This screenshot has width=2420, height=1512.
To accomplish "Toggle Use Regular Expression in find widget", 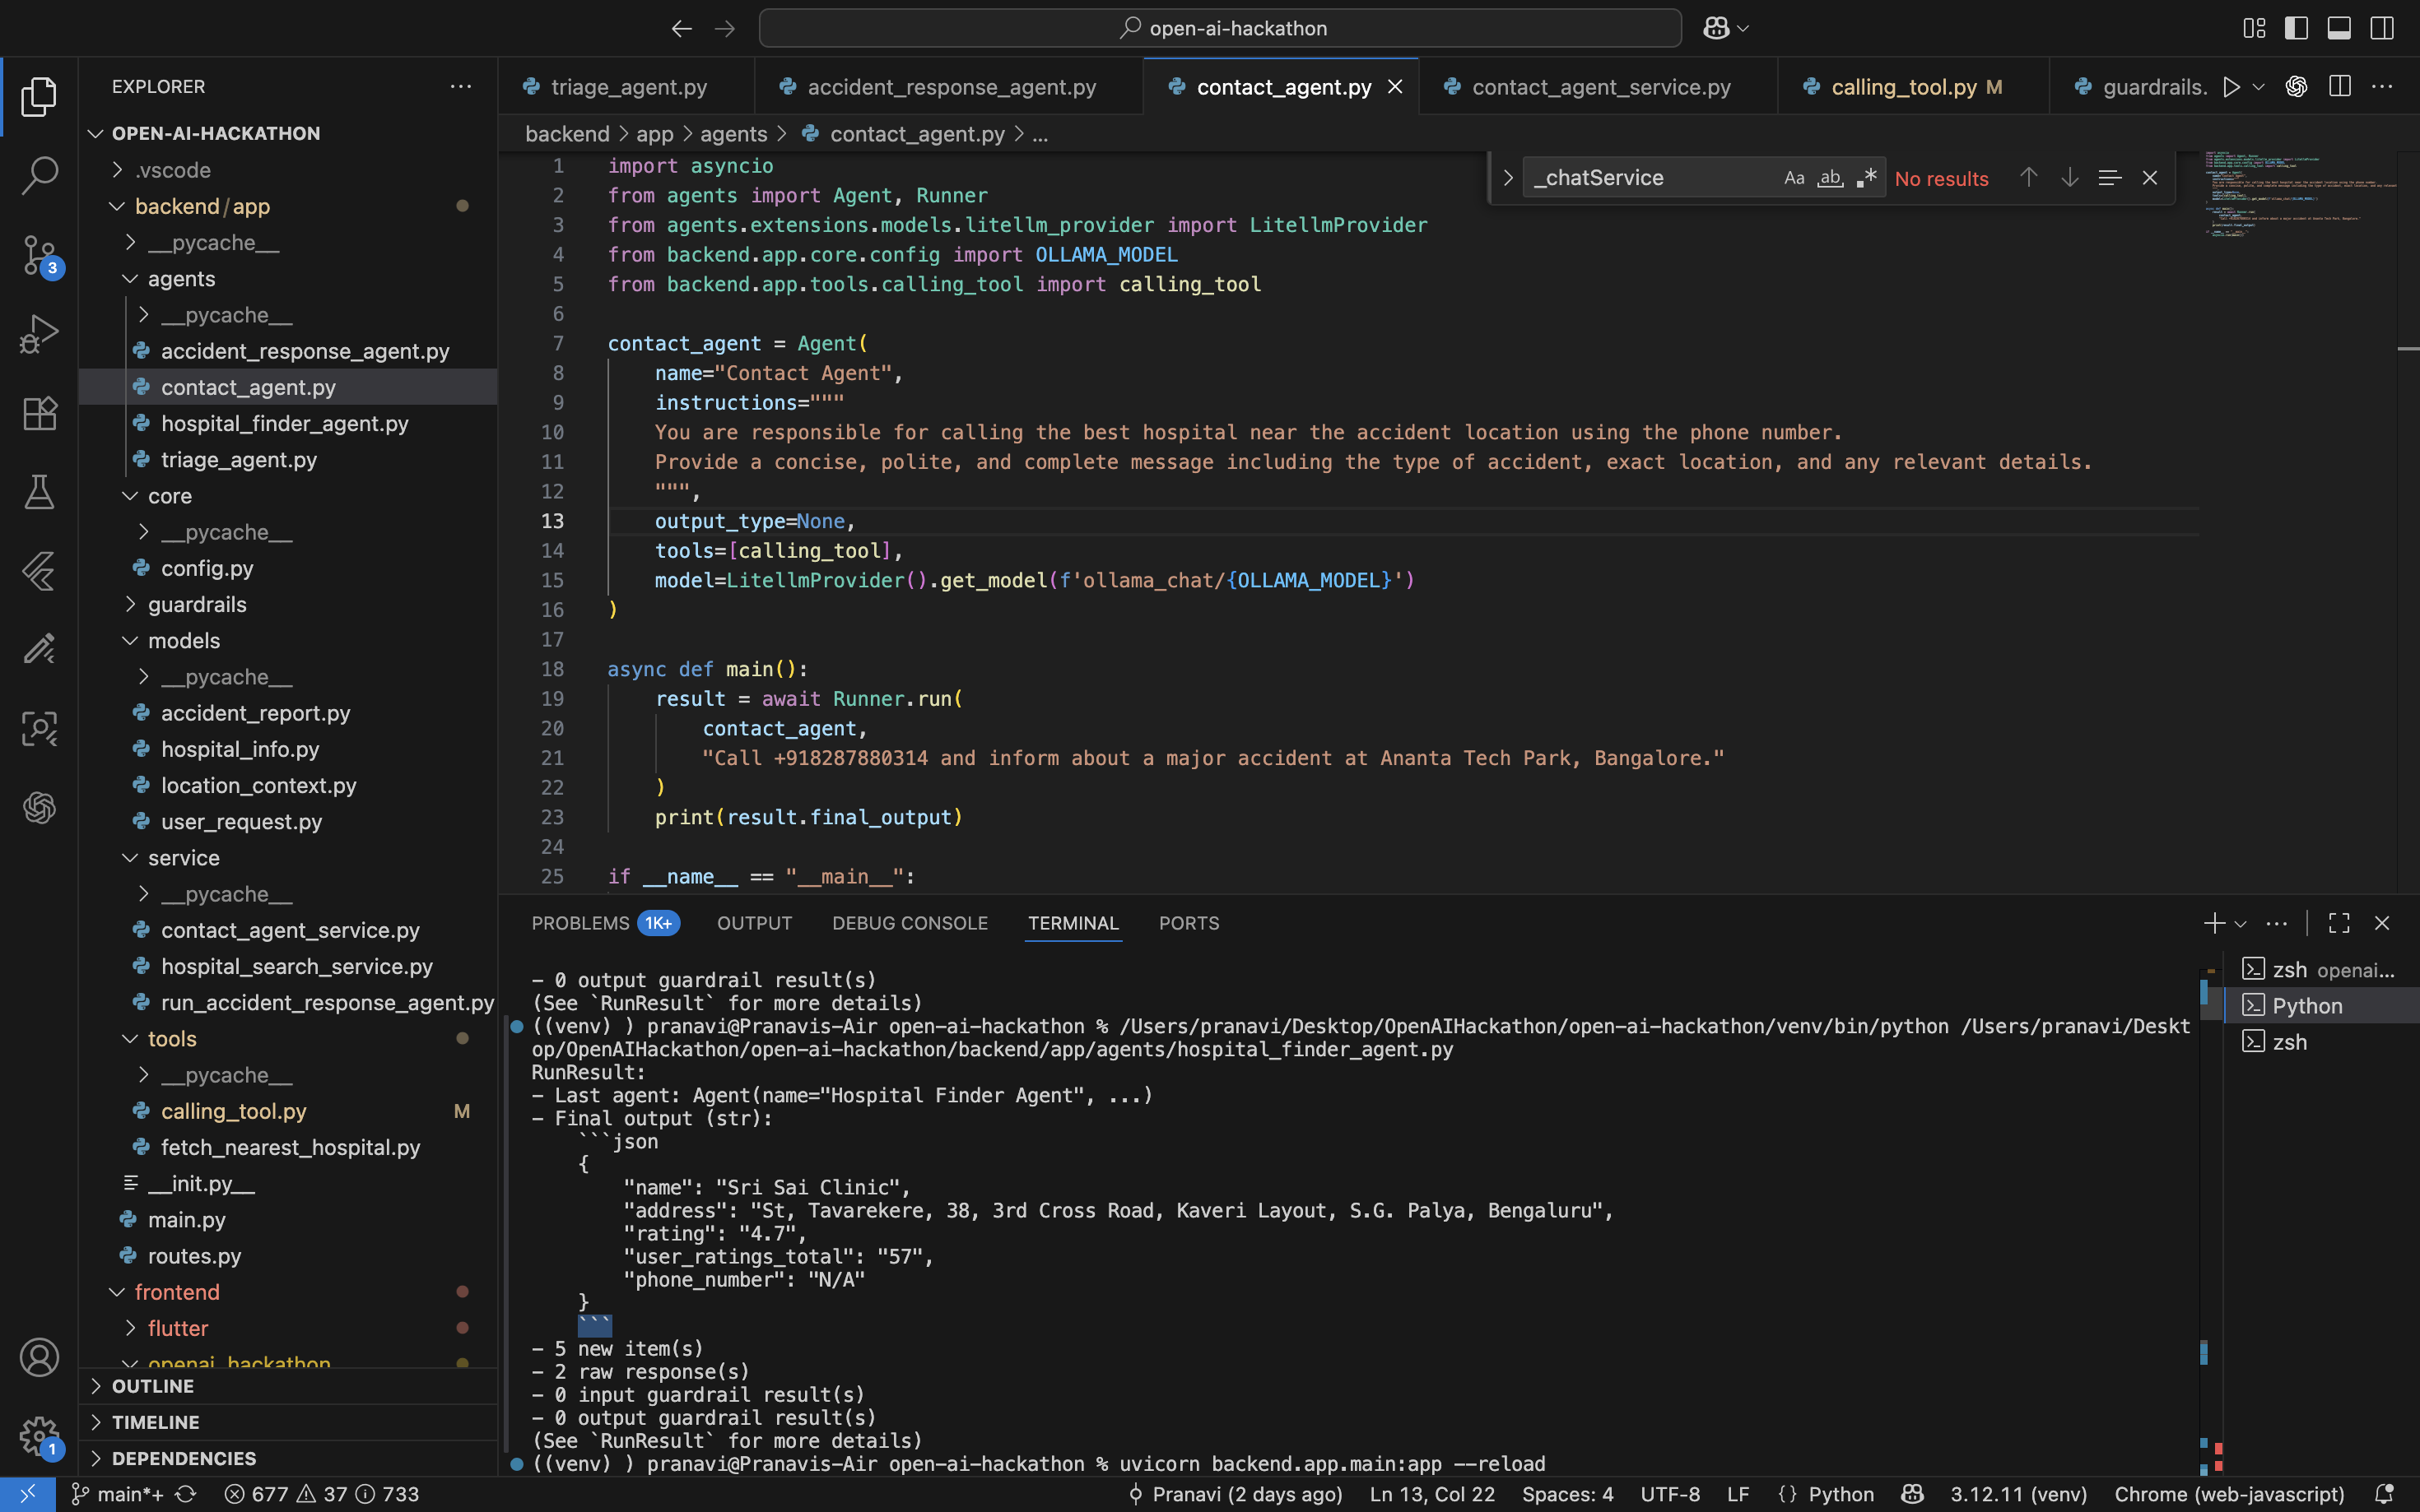I will (x=1866, y=178).
